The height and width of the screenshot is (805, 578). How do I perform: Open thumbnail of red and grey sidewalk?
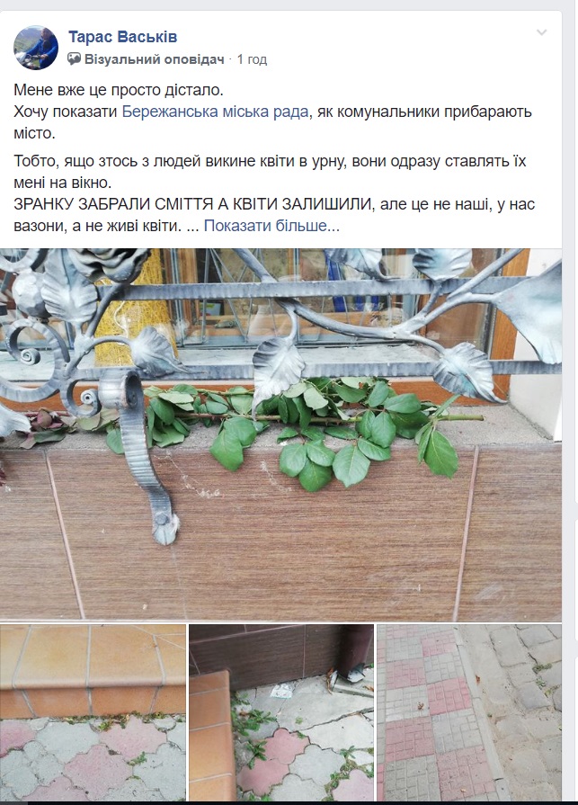(469, 712)
